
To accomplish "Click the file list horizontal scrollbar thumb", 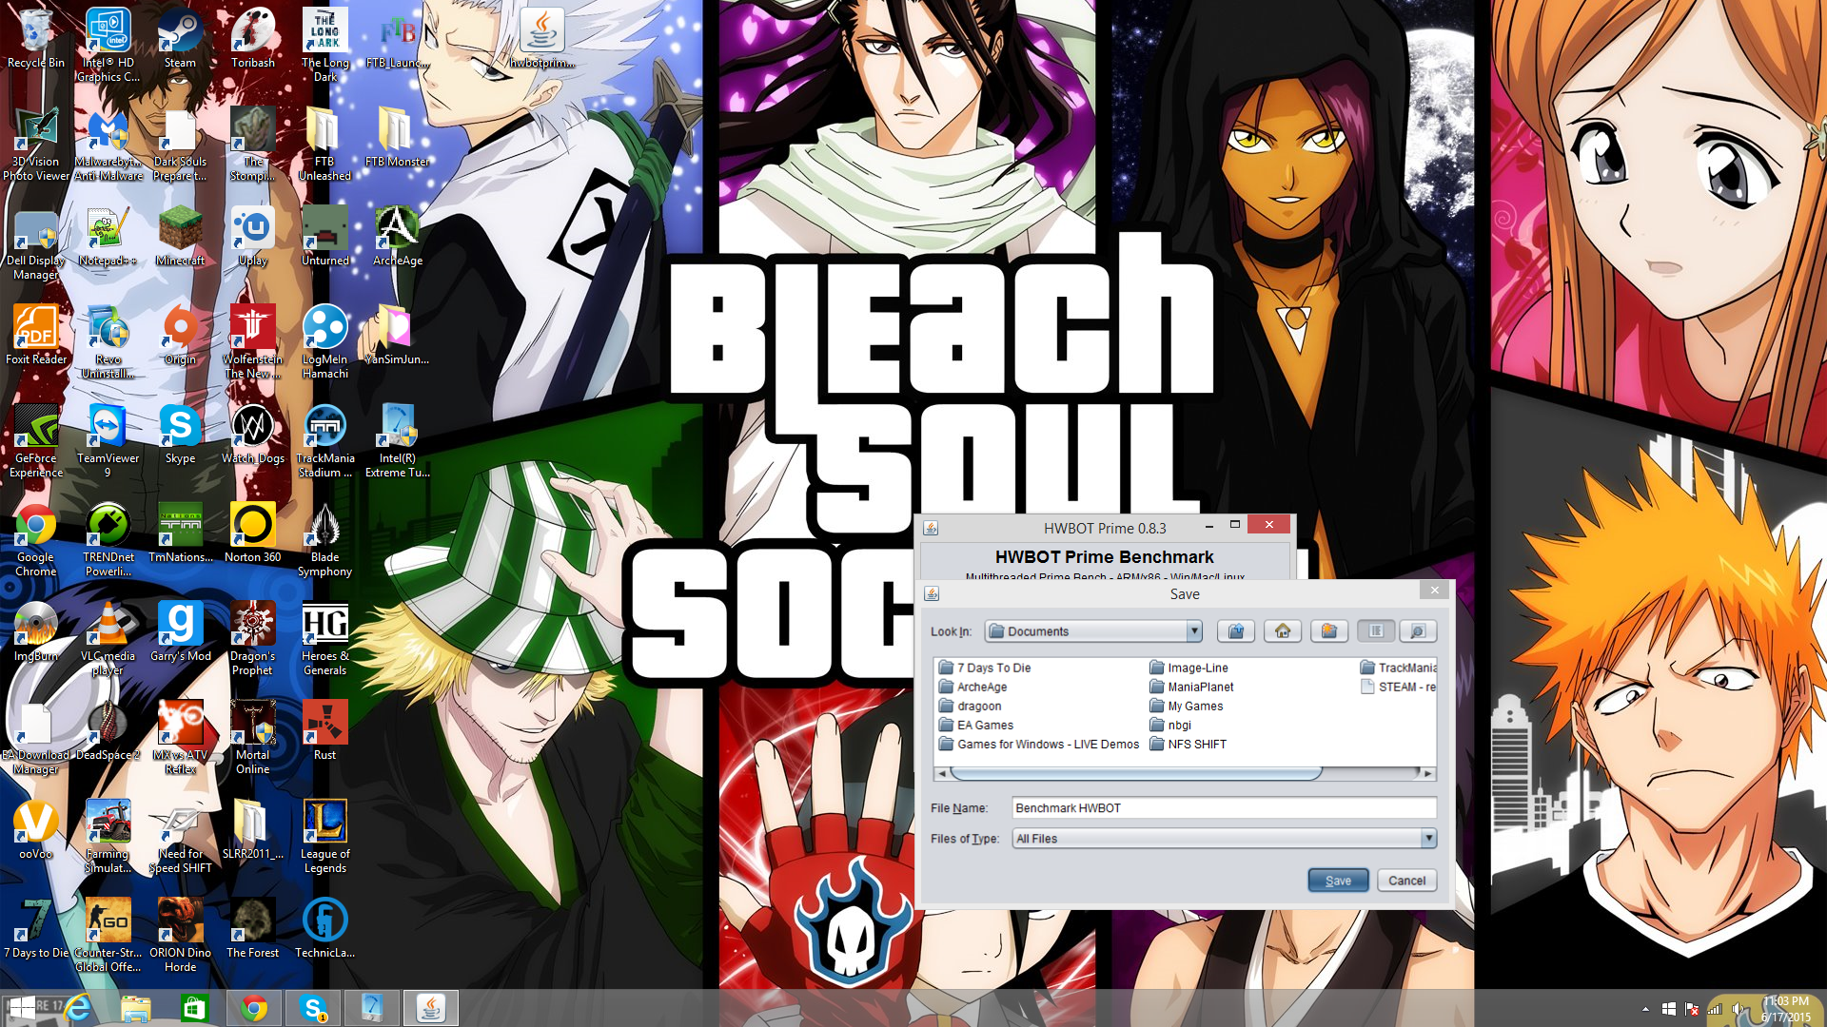I will click(1135, 773).
